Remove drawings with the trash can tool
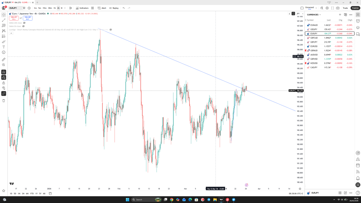 [x=4, y=100]
